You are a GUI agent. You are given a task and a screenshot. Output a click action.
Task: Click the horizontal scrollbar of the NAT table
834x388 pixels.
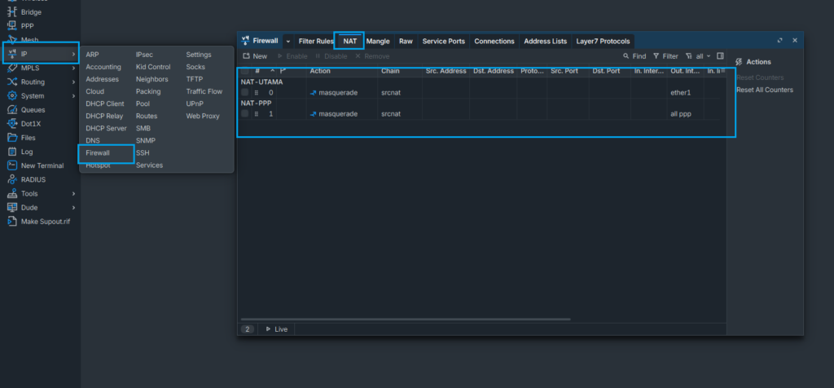tap(406, 320)
